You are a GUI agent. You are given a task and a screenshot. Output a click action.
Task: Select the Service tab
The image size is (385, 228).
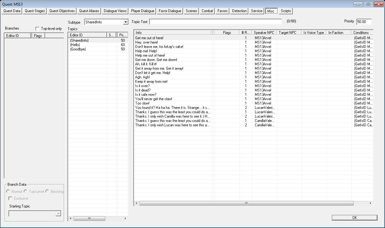[257, 11]
